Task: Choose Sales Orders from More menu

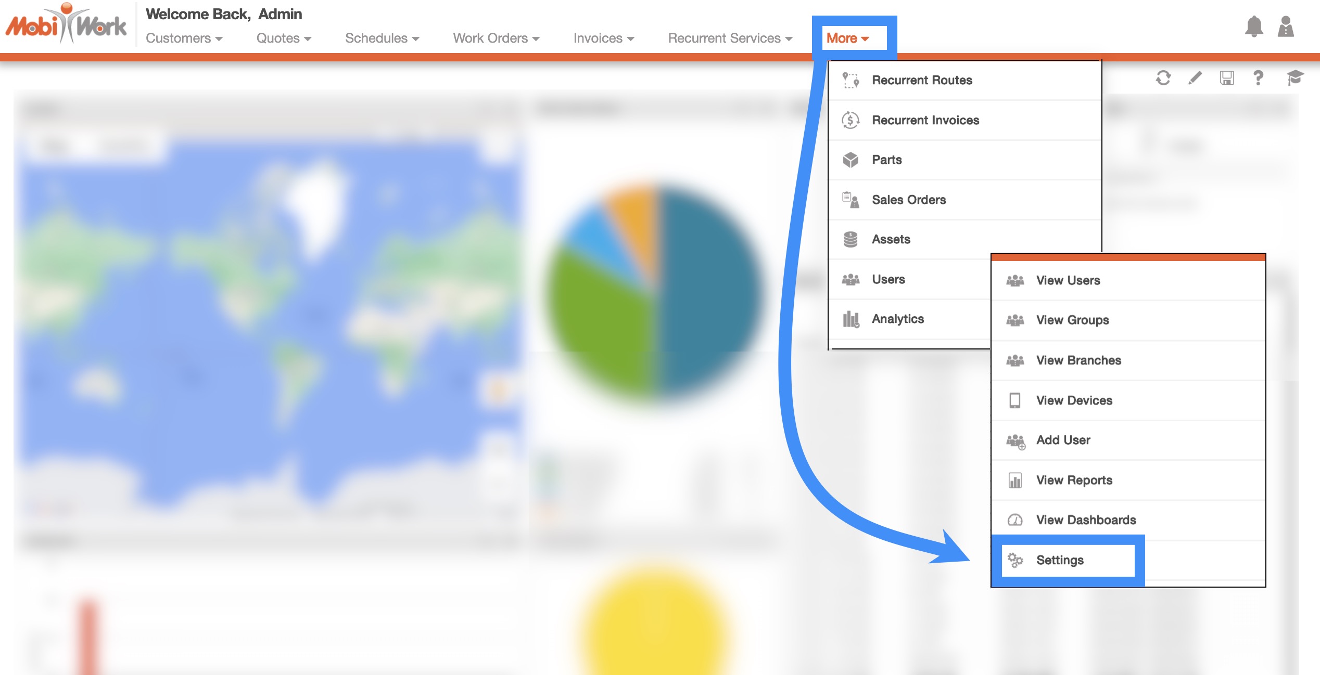Action: [x=909, y=200]
